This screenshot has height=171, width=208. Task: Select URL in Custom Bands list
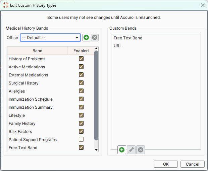(x=118, y=46)
